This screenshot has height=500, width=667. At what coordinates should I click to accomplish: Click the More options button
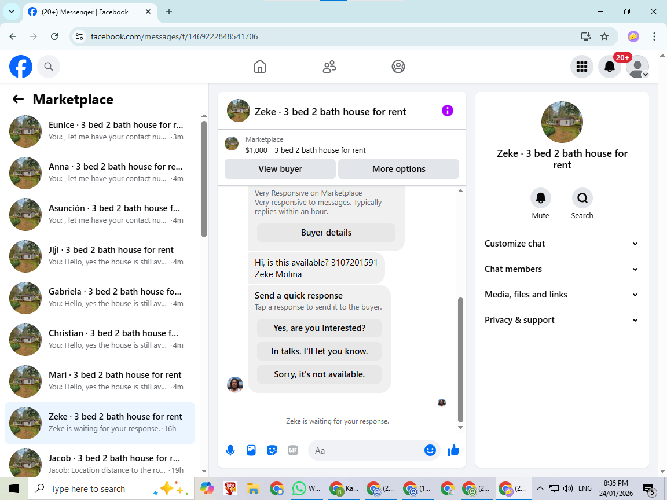[x=398, y=169]
